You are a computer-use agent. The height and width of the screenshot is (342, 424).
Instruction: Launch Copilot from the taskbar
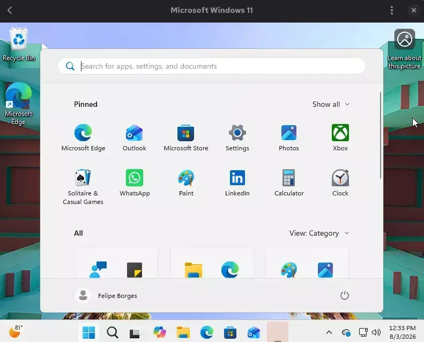160,332
